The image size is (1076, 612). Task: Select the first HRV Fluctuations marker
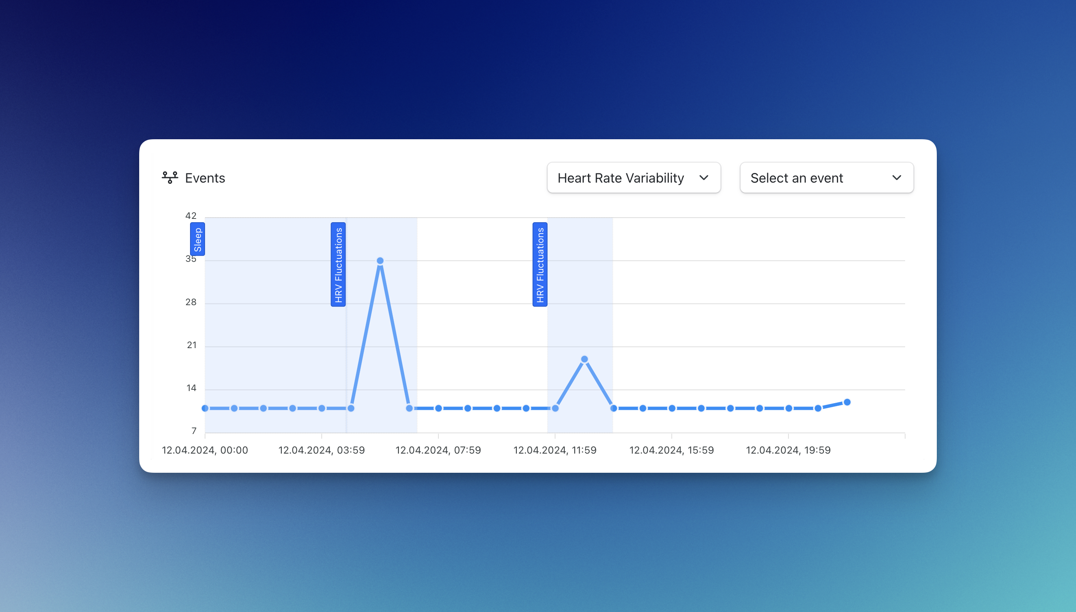click(338, 264)
